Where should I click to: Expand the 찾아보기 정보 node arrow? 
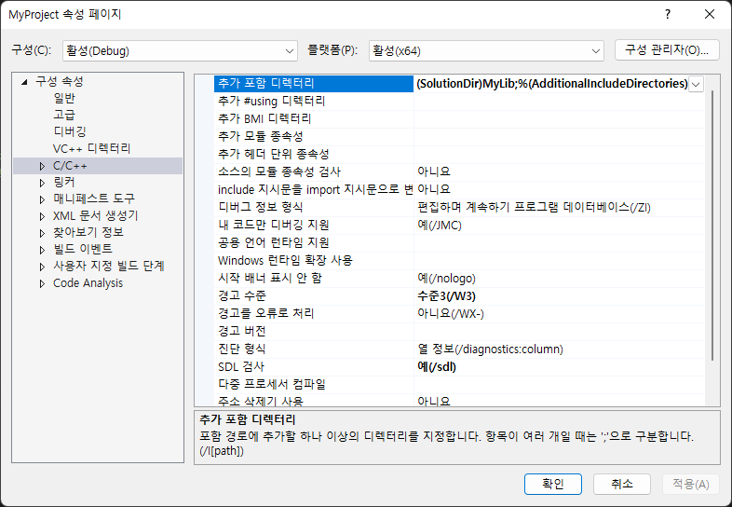point(42,233)
